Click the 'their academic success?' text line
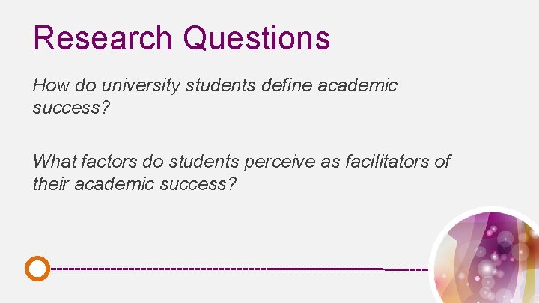This screenshot has height=303, width=539. pyautogui.click(x=135, y=183)
